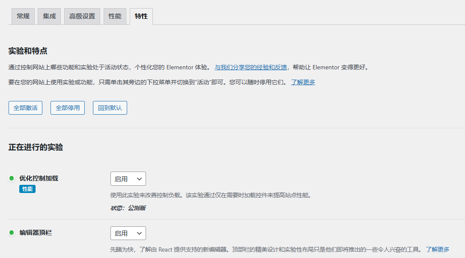Click 了解更多 link beside the deactivation note
The image size is (465, 258).
point(303,82)
